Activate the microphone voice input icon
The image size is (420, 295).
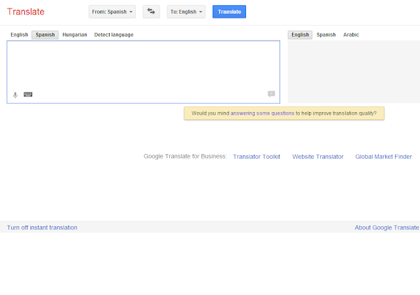point(15,95)
